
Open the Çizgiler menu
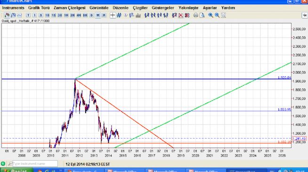point(140,8)
